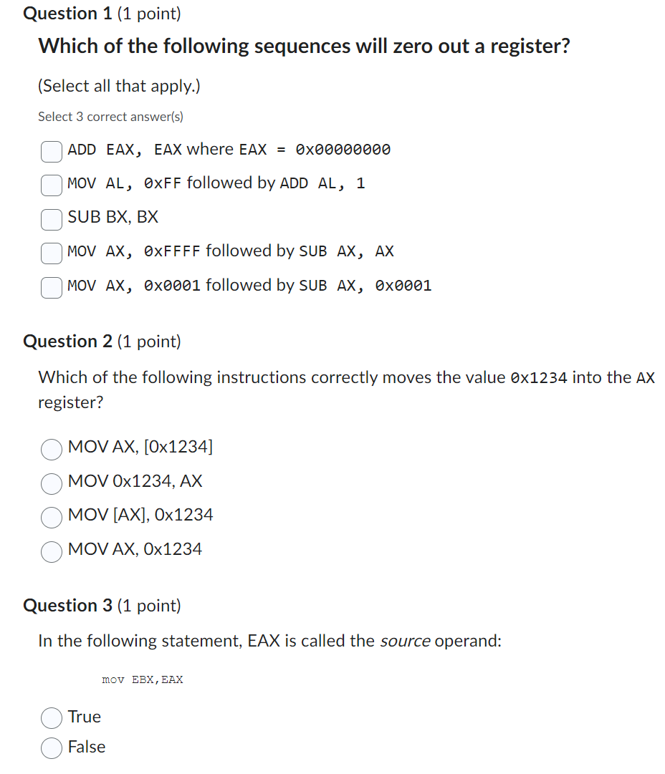Select the MOV AX, [0x1234] option
The height and width of the screenshot is (774, 665).
point(51,450)
